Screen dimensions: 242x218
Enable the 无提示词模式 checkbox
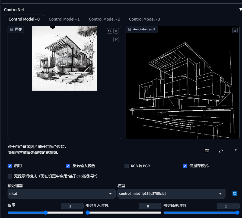10,176
